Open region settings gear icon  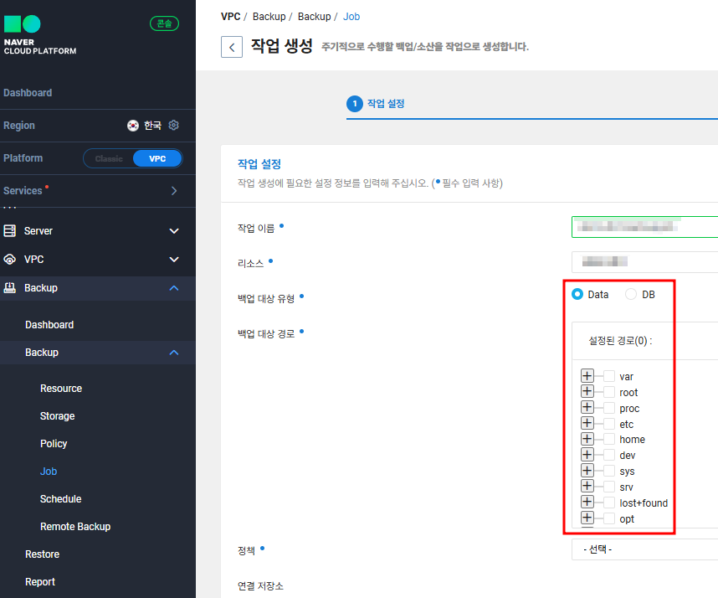click(x=173, y=125)
